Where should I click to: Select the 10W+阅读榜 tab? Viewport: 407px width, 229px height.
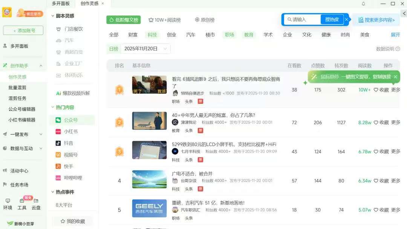(x=165, y=20)
